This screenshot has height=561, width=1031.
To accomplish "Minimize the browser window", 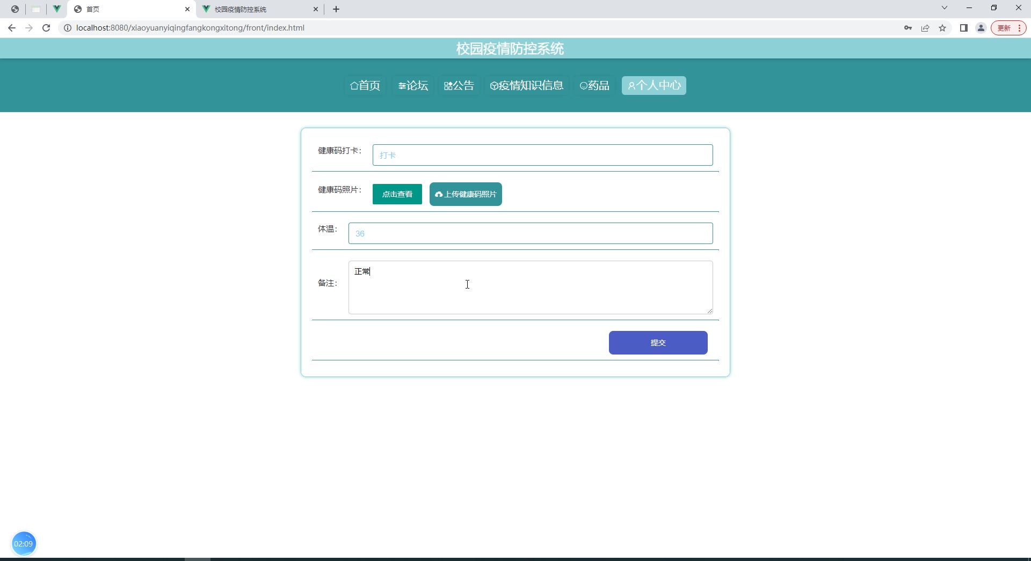I will 969,8.
